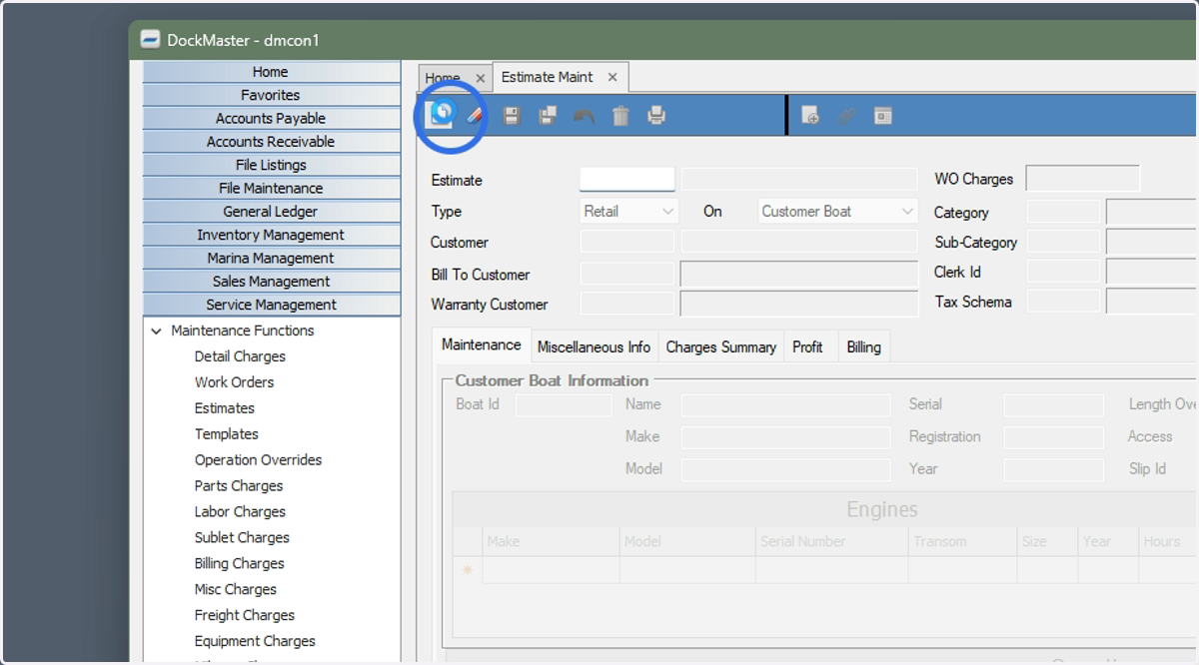Click the Boat Id field
This screenshot has height=665, width=1199.
(564, 404)
